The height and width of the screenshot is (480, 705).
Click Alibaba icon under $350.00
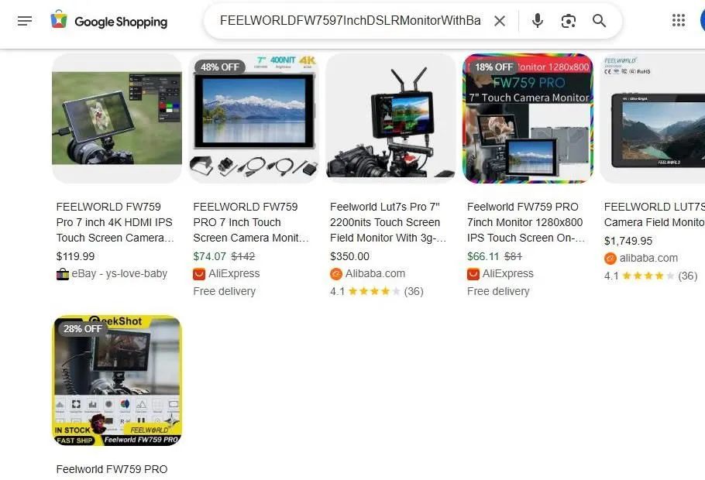336,274
